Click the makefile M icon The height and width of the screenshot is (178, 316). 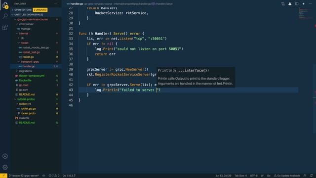(x=16, y=118)
